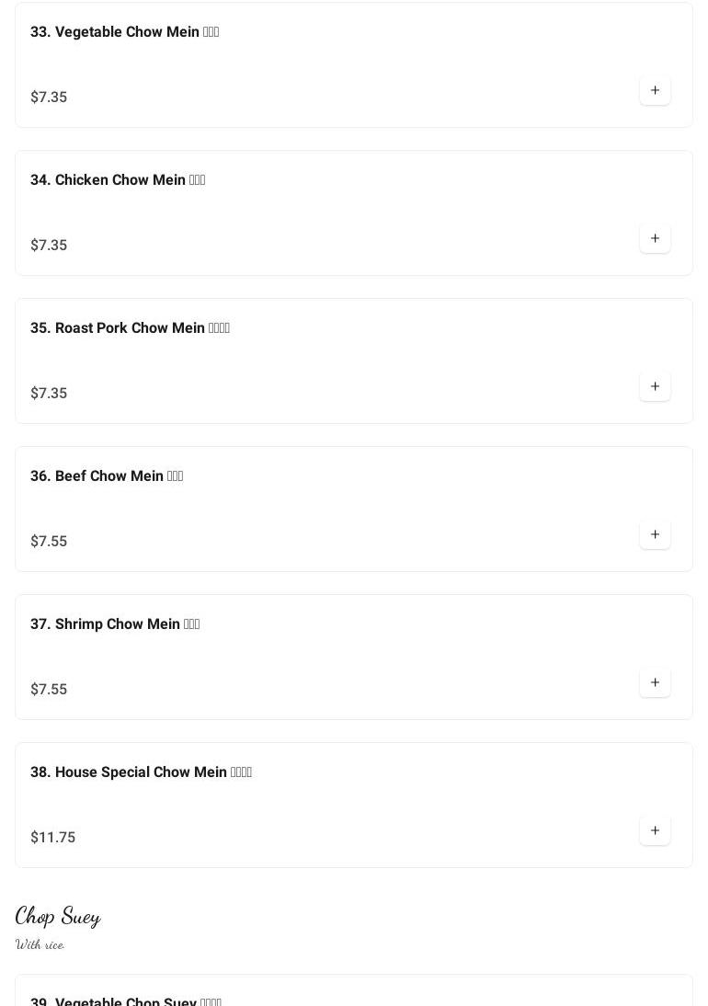
Task: Open item 39 Vegetable Chop Suey title
Action: [126, 1000]
